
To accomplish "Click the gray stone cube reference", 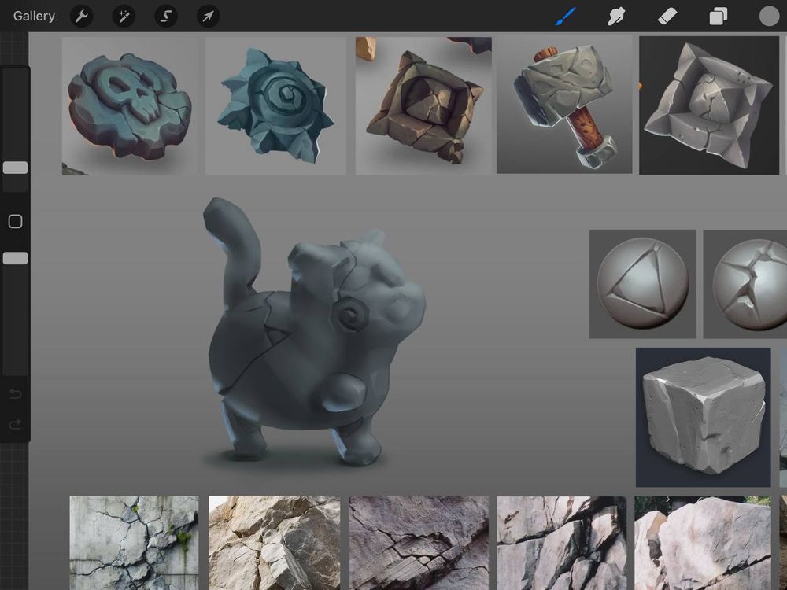I will click(703, 417).
